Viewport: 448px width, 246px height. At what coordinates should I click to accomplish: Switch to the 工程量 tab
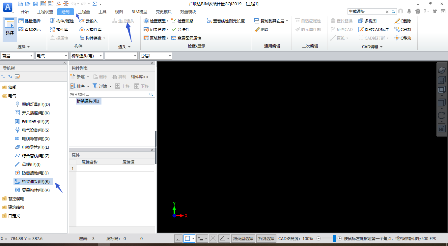click(x=84, y=12)
